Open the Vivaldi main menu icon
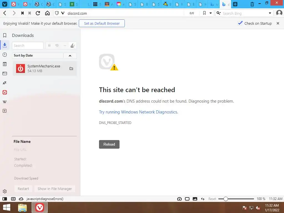 click(4, 4)
